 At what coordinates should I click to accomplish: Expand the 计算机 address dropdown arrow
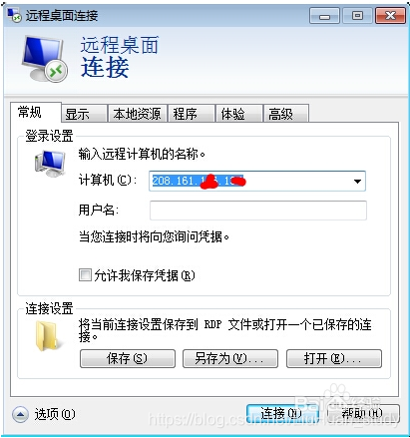(357, 182)
